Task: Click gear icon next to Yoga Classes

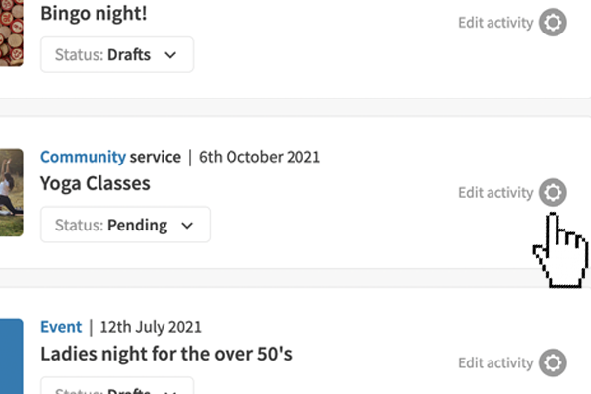Action: [x=553, y=193]
